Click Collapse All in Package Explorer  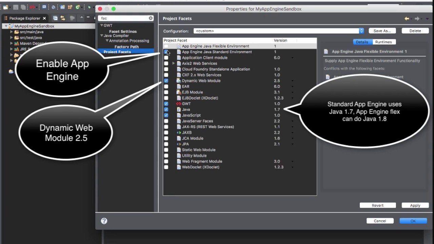point(55,18)
